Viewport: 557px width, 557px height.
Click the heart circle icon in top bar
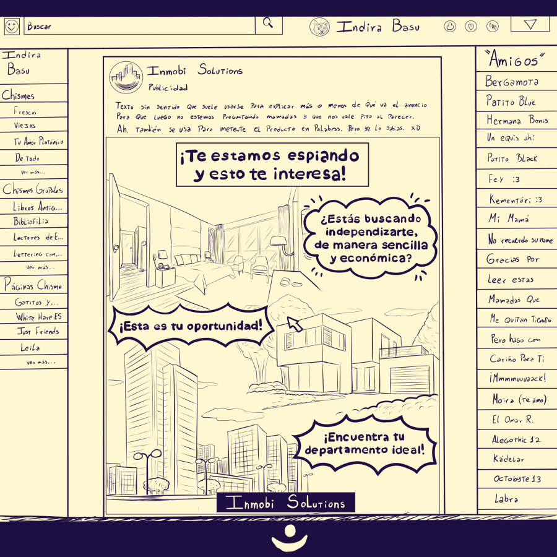[472, 27]
